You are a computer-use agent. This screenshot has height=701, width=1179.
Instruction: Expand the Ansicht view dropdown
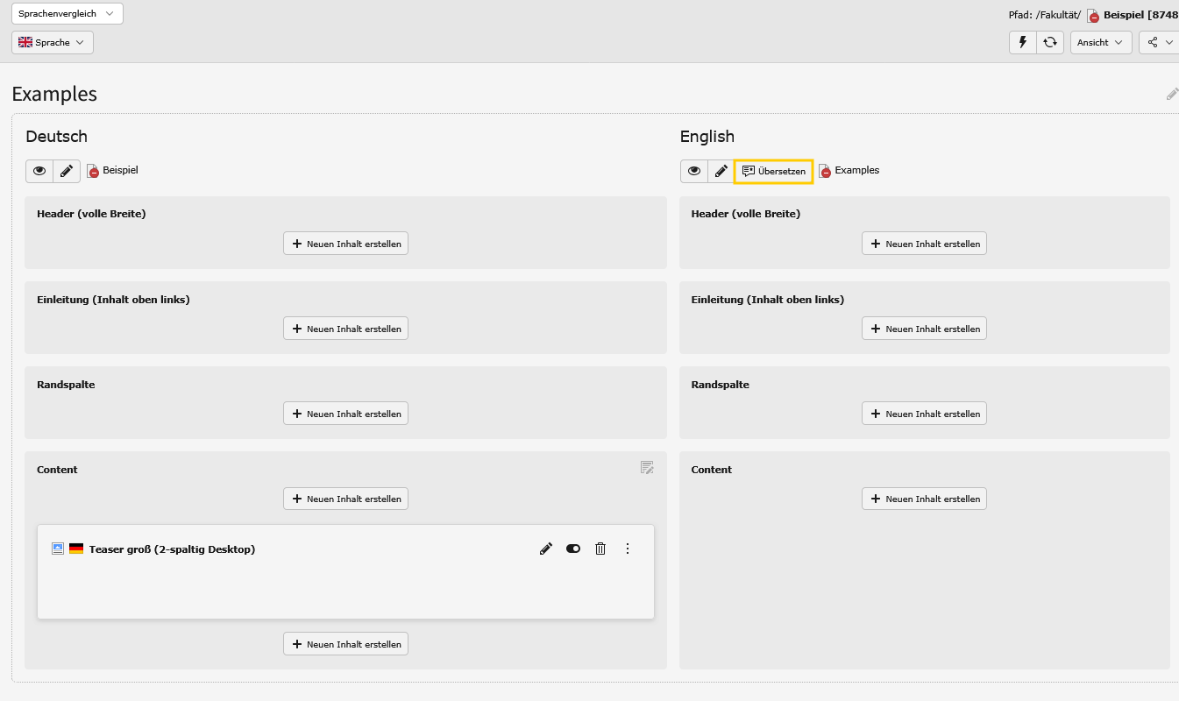1100,42
